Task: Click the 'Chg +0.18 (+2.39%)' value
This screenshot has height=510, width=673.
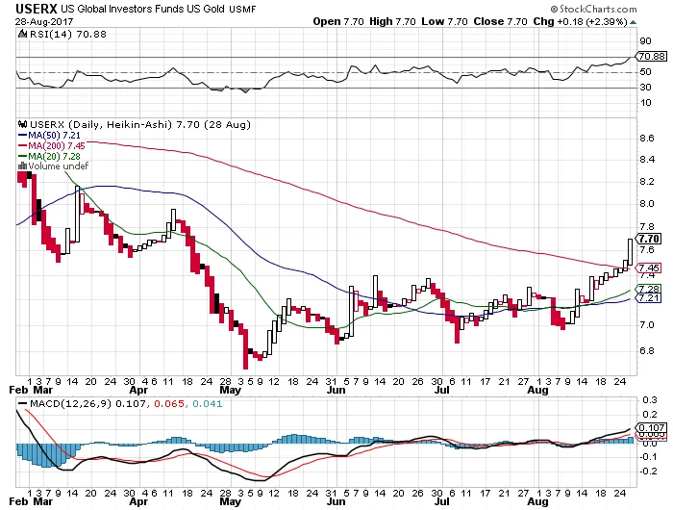Action: pos(581,21)
